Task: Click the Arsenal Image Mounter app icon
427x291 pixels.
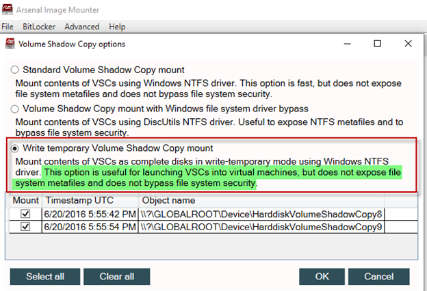Action: [x=7, y=10]
